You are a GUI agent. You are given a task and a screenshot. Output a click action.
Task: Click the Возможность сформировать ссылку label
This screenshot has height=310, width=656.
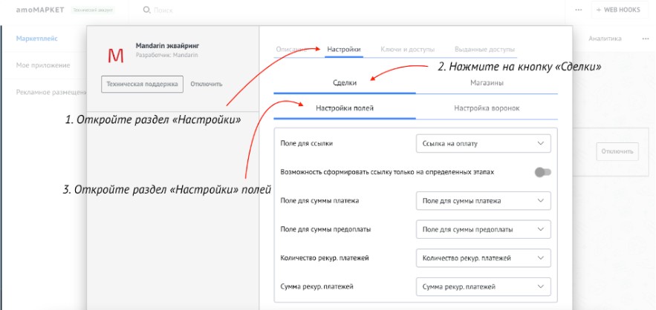click(387, 172)
